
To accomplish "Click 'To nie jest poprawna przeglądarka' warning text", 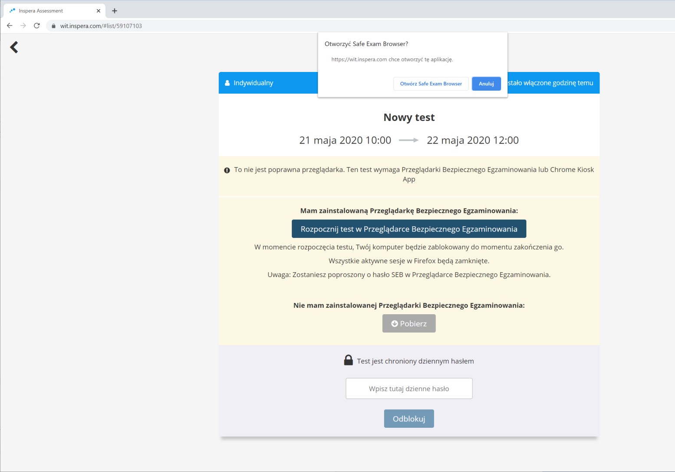I will (x=414, y=174).
